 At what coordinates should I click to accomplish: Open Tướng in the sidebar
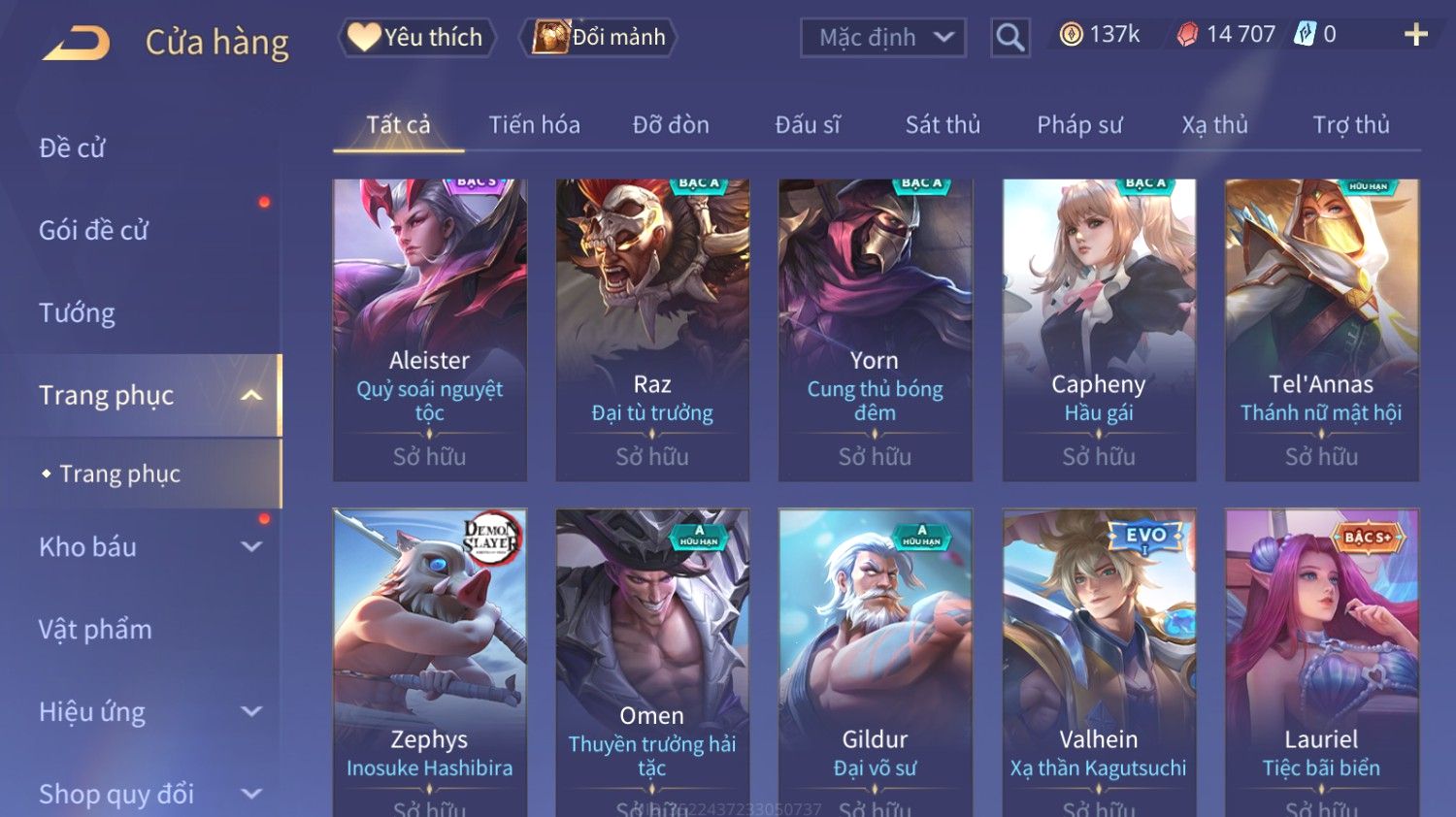click(77, 312)
